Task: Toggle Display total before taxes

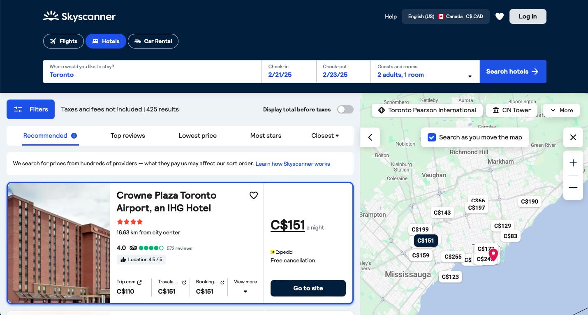Action: click(345, 109)
